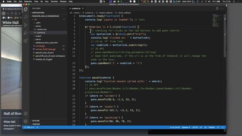
Task: Open the Edit menu
Action: coord(20,2)
